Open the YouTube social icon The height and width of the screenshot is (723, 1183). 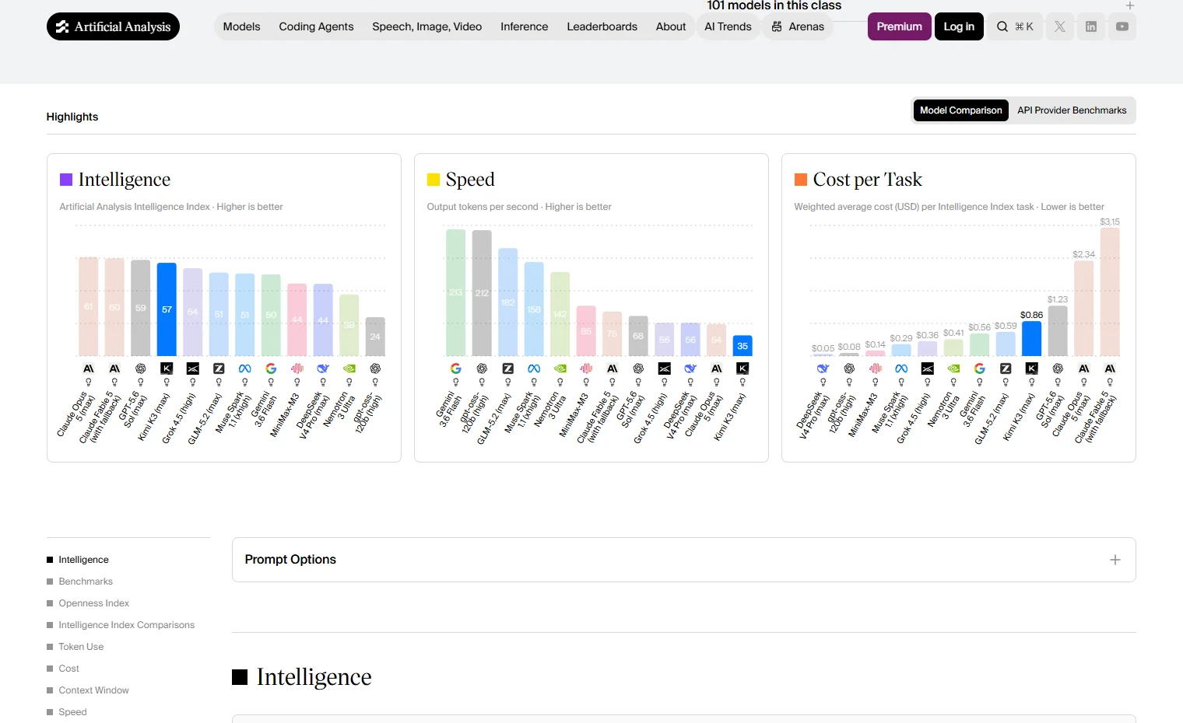(1122, 26)
